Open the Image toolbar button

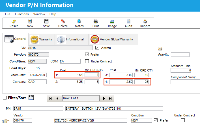pos(112,23)
